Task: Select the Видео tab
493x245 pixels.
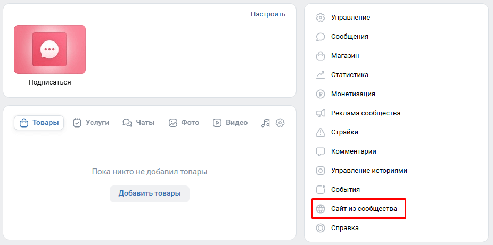Action: click(230, 123)
